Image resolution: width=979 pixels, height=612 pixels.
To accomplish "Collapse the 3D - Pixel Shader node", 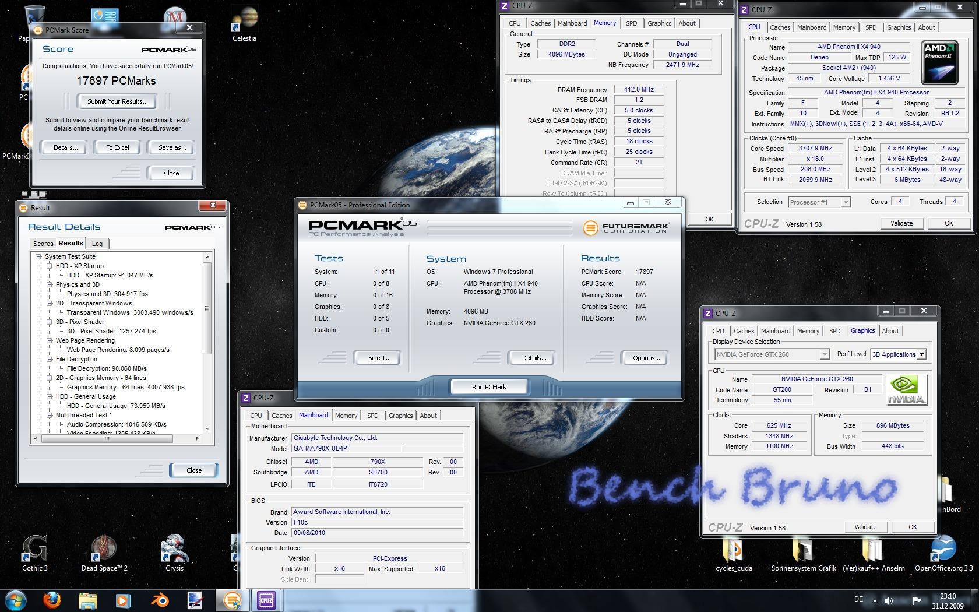I will [x=50, y=322].
